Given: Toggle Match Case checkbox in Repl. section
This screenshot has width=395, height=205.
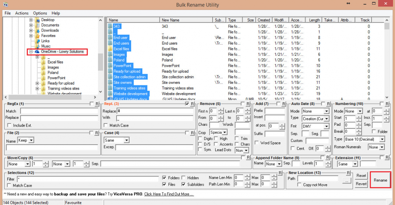Looking at the screenshot, I should (106, 125).
